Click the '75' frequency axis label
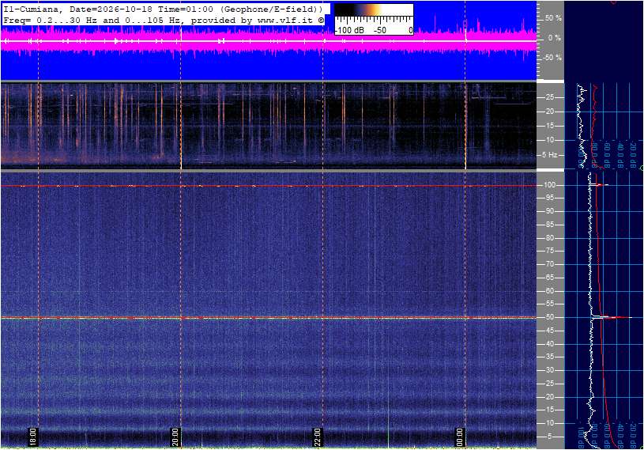 coord(549,251)
